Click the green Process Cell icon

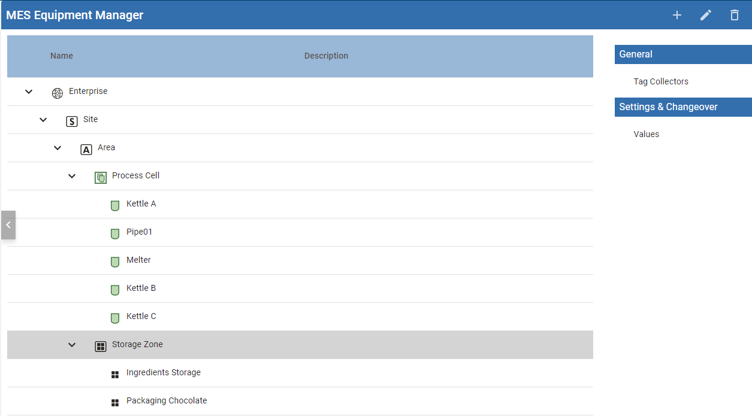pos(101,178)
